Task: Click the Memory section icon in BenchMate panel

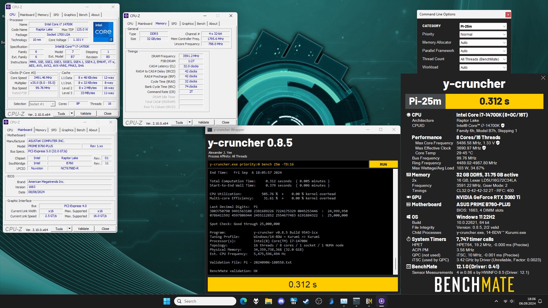Action: point(408,175)
